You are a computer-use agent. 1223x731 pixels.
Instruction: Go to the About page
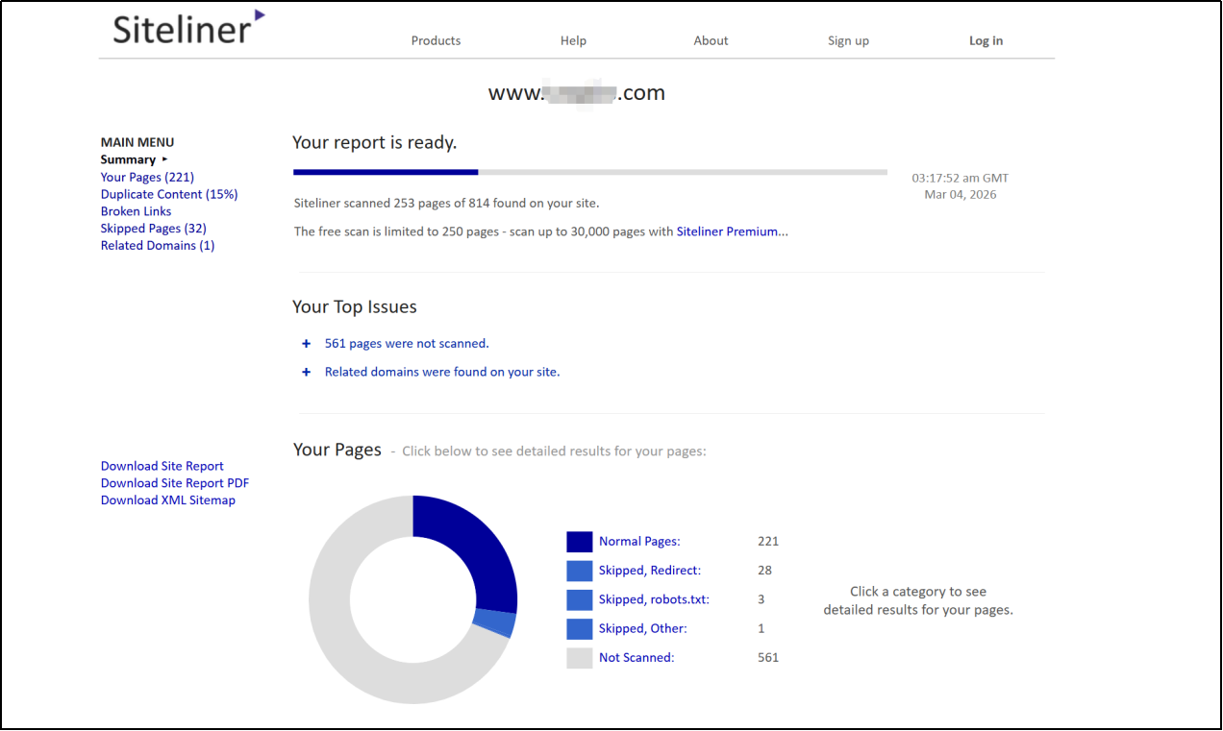click(711, 40)
